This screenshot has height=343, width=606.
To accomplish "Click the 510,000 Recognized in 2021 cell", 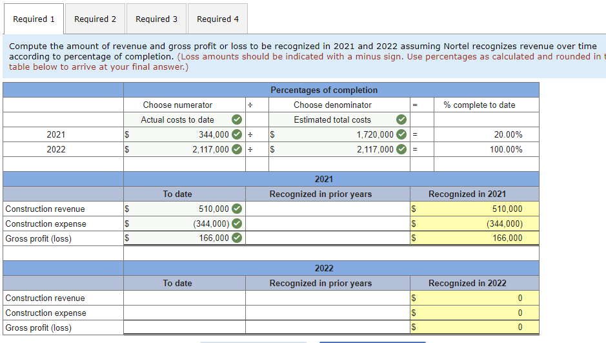I will click(x=474, y=209).
